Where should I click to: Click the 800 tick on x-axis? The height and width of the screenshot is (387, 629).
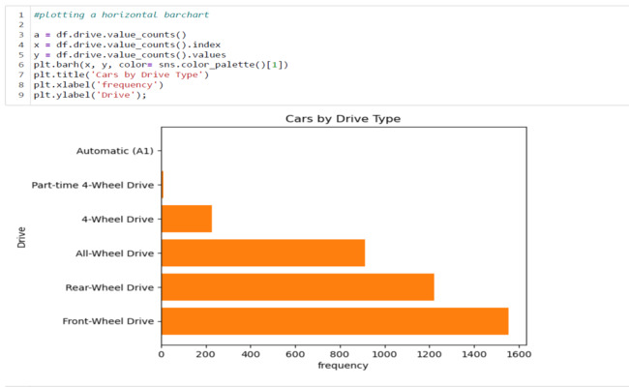[340, 353]
